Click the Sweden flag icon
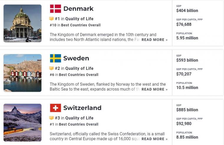224x145 pixels. [55, 58]
